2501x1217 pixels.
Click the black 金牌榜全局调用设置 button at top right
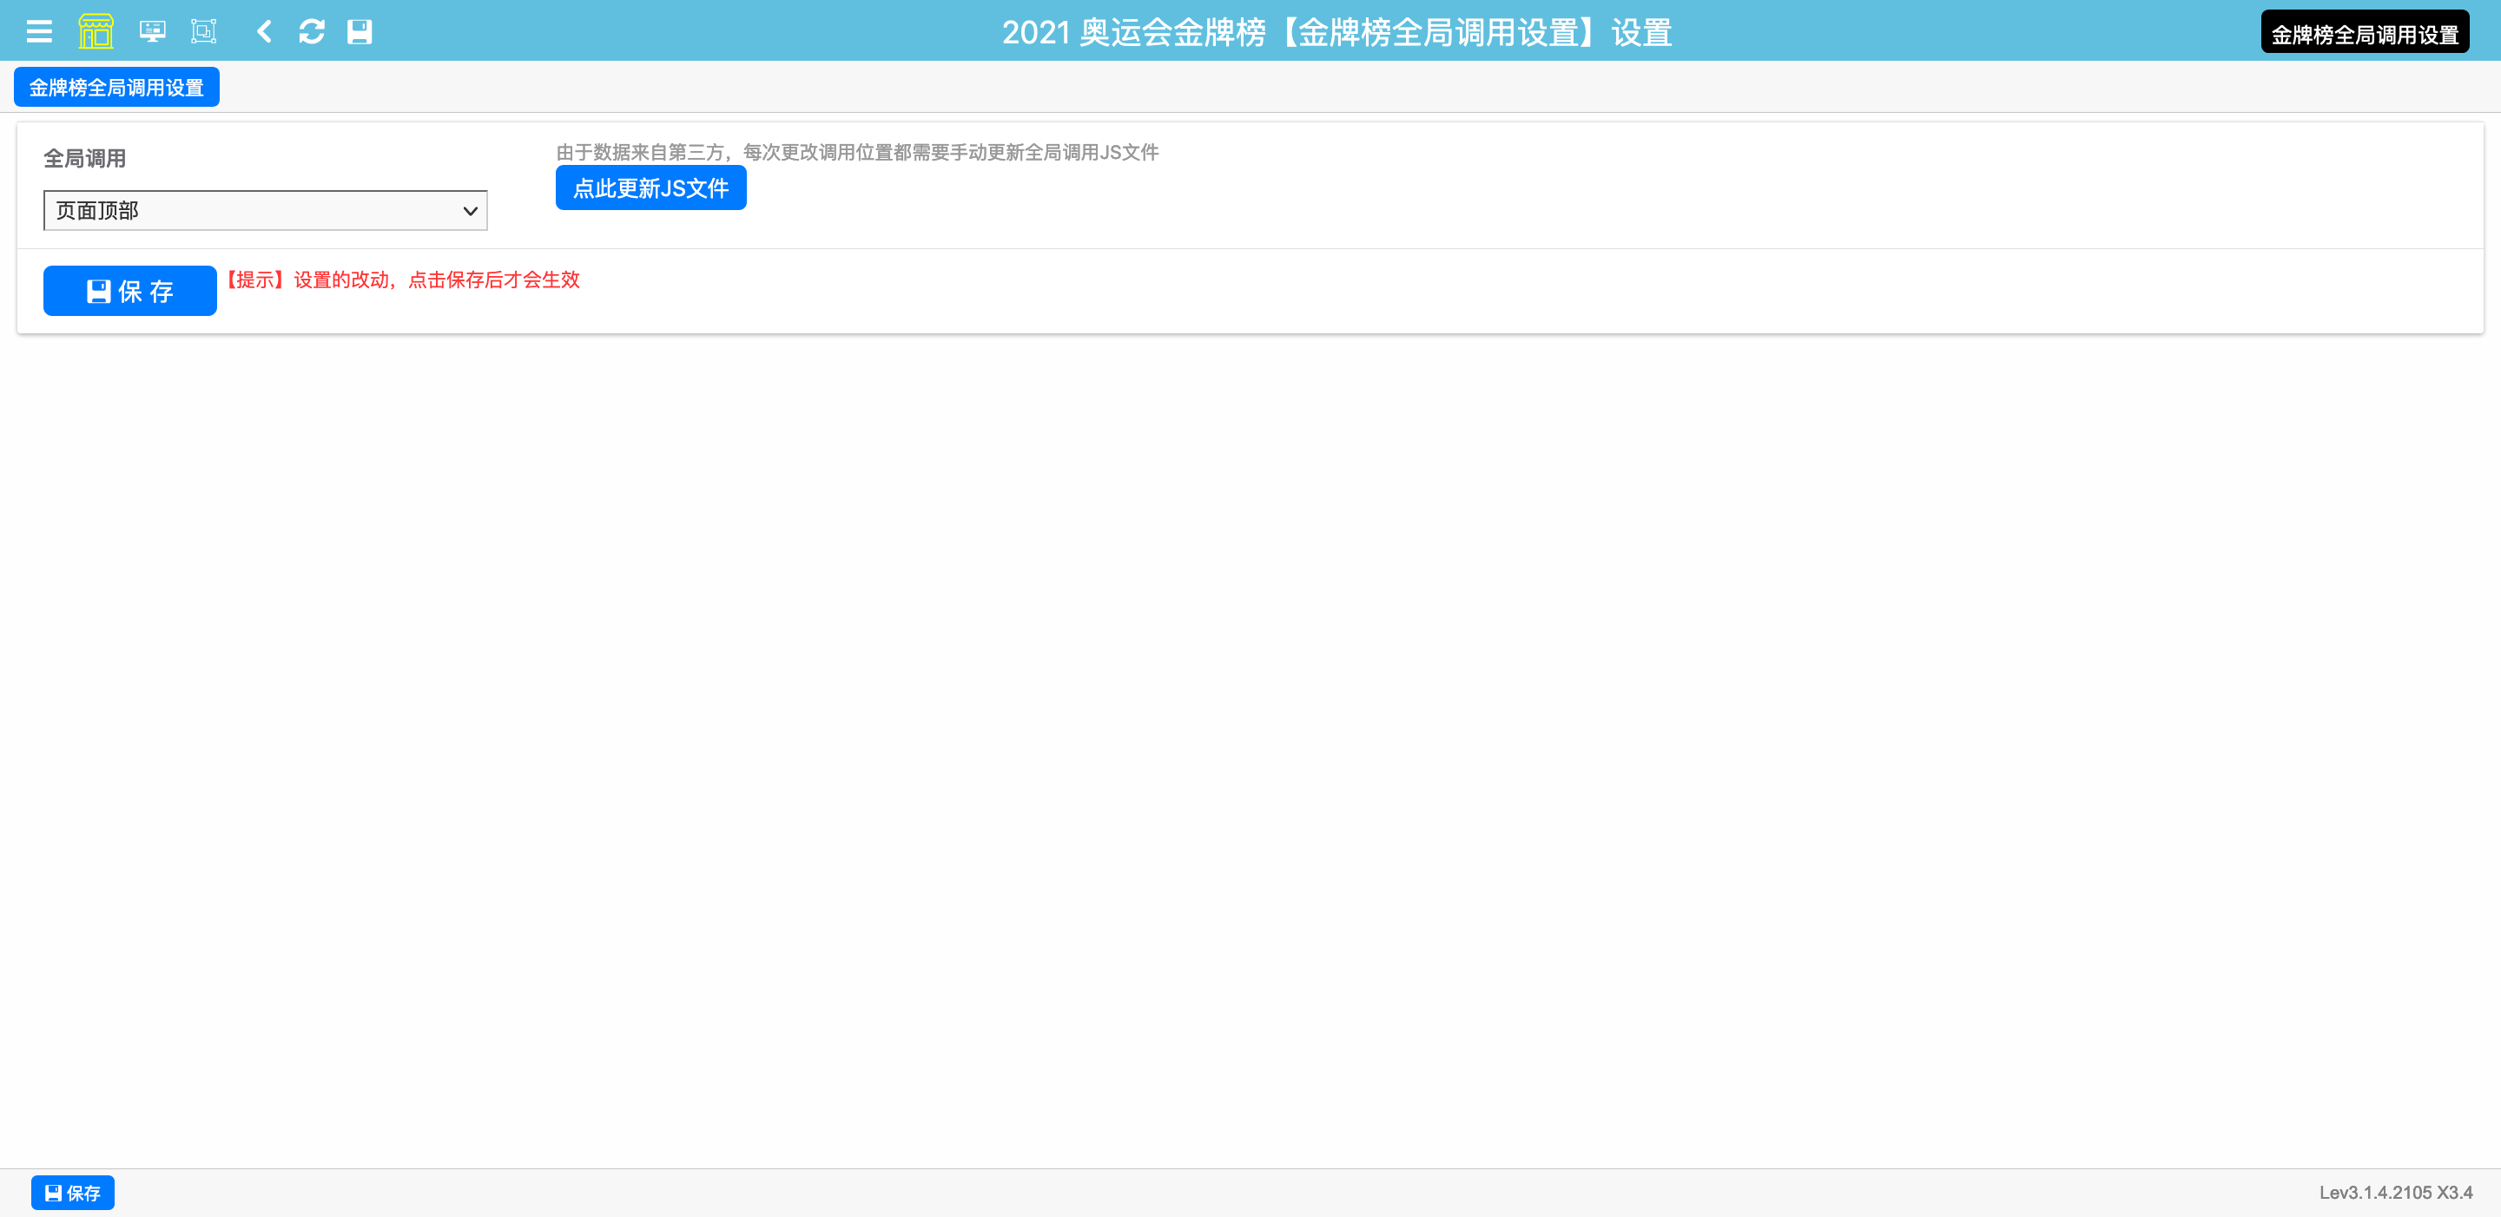click(2364, 34)
